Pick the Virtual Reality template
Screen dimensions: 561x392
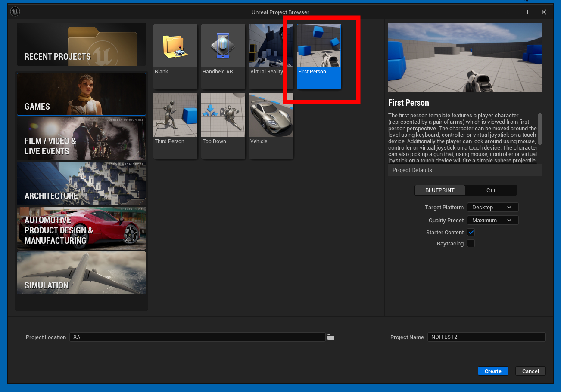pyautogui.click(x=271, y=56)
